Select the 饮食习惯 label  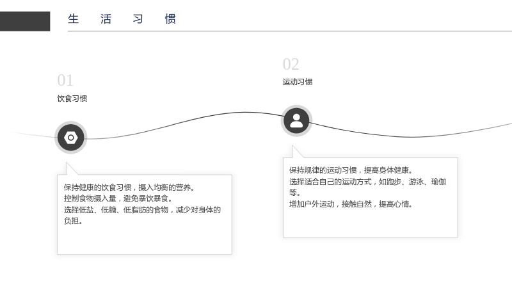(72, 99)
